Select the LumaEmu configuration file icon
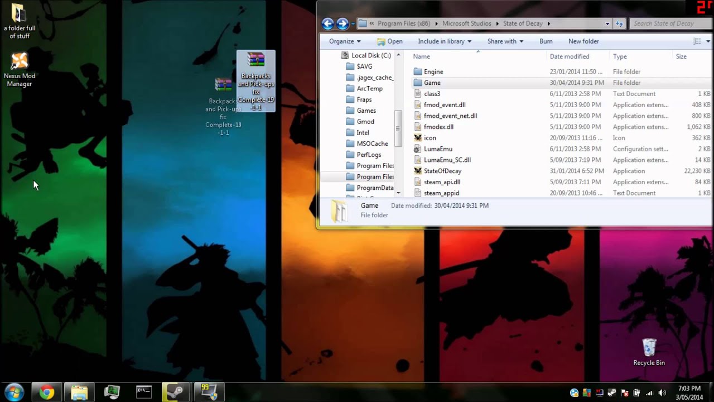The width and height of the screenshot is (714, 402). (418, 149)
